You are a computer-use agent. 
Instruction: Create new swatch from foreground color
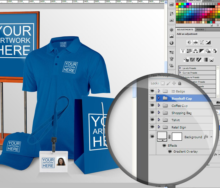coord(212,25)
